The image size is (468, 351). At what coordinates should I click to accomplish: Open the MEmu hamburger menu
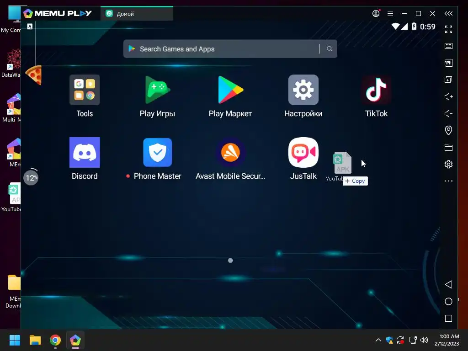point(390,13)
